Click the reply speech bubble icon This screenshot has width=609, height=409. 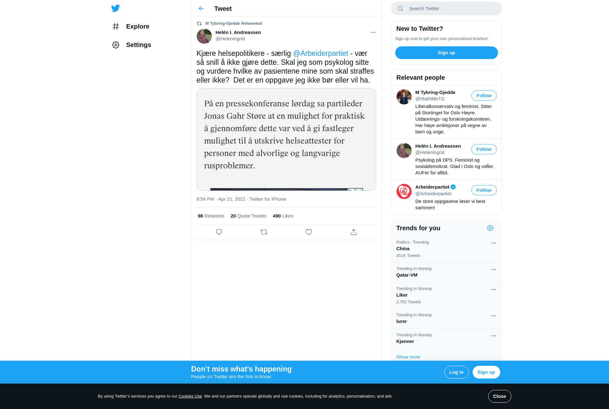[219, 232]
